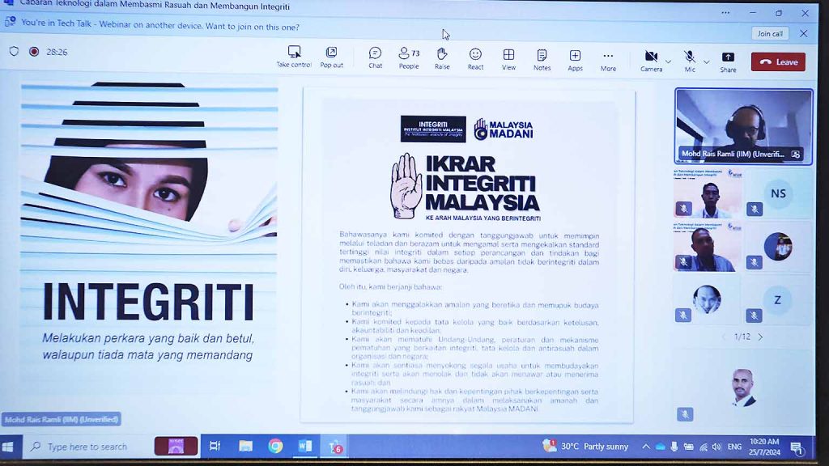Image resolution: width=829 pixels, height=466 pixels.
Task: Expand the Mic options arrow
Action: pos(706,61)
